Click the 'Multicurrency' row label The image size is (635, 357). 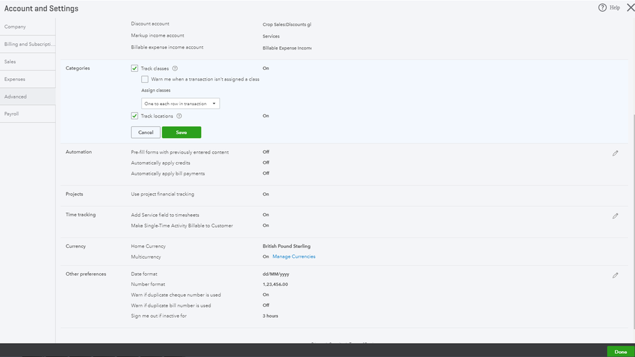click(146, 257)
